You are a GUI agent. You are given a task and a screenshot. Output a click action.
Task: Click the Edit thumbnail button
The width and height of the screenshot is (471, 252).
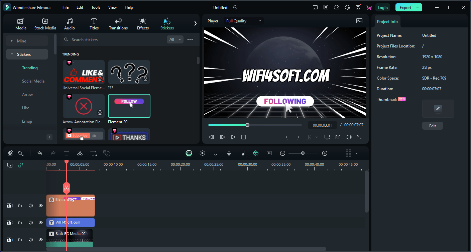pyautogui.click(x=432, y=126)
